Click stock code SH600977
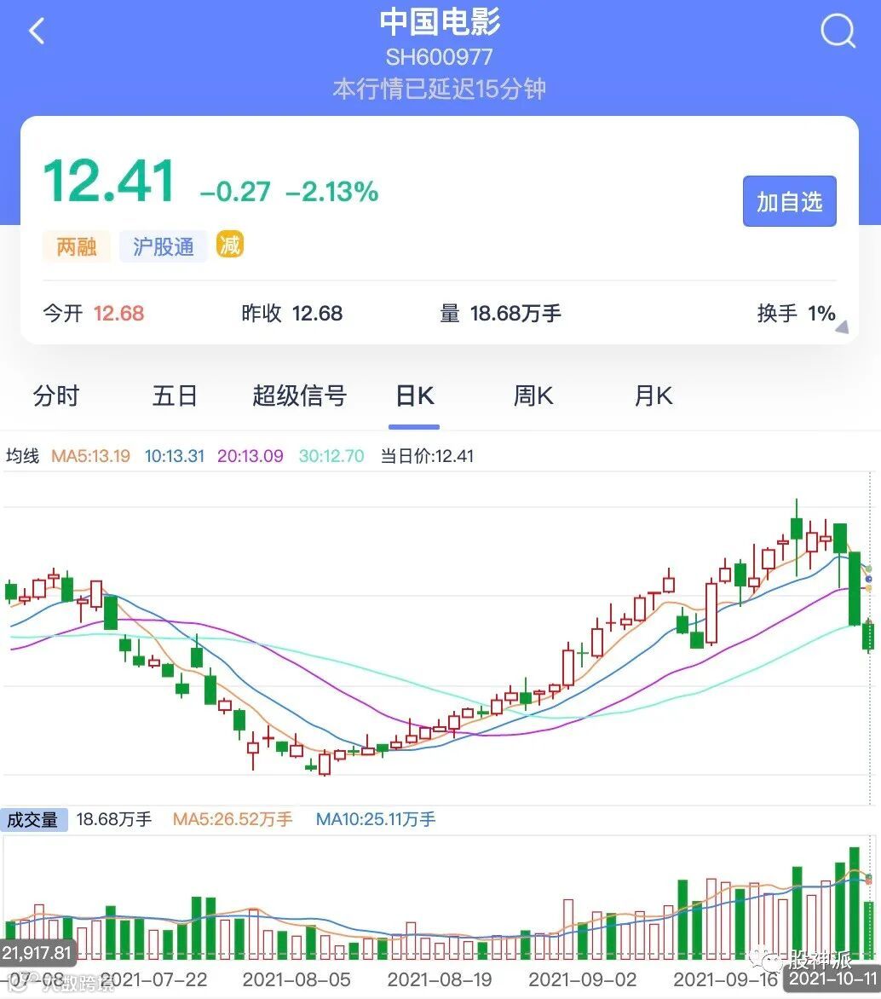The height and width of the screenshot is (999, 881). 439,57
